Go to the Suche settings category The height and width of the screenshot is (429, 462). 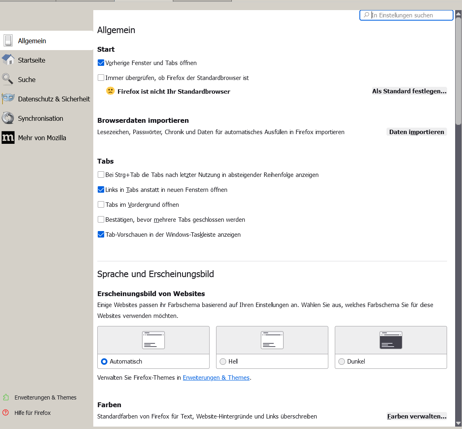(x=46, y=80)
